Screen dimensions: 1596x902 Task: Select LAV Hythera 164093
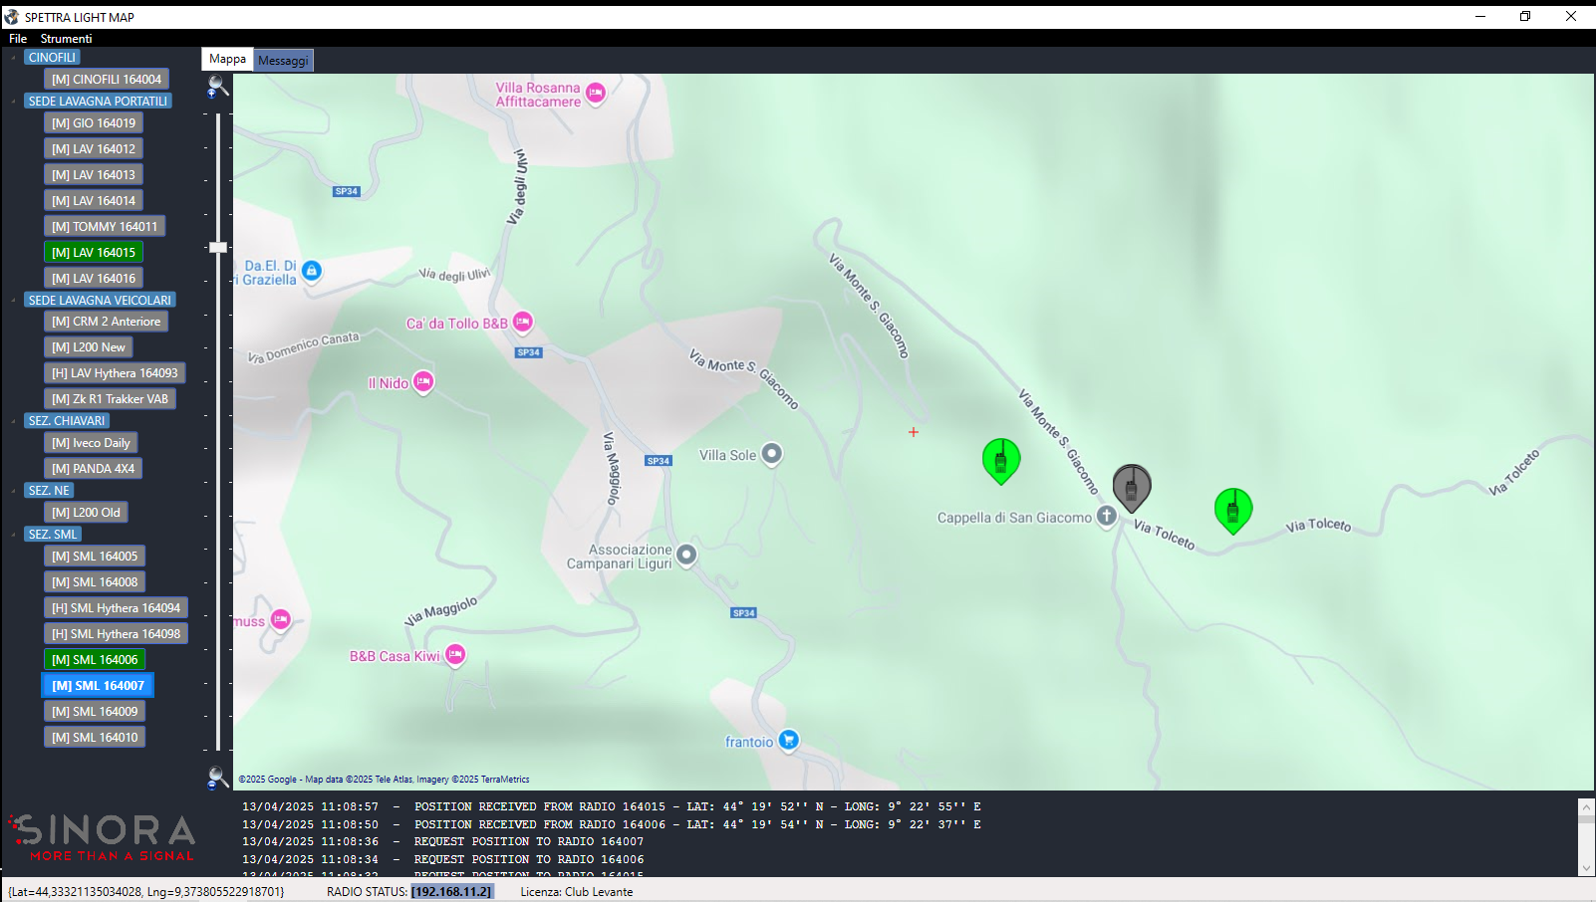tap(115, 373)
